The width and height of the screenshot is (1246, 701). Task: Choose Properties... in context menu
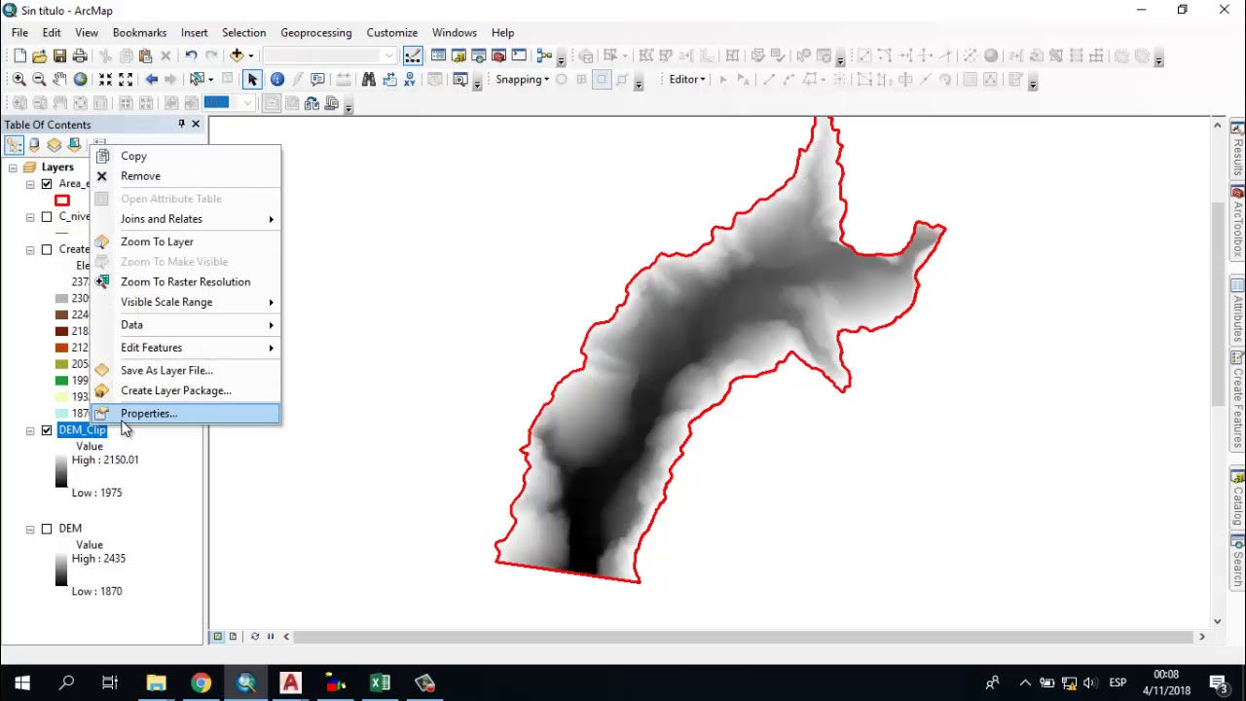185,414
